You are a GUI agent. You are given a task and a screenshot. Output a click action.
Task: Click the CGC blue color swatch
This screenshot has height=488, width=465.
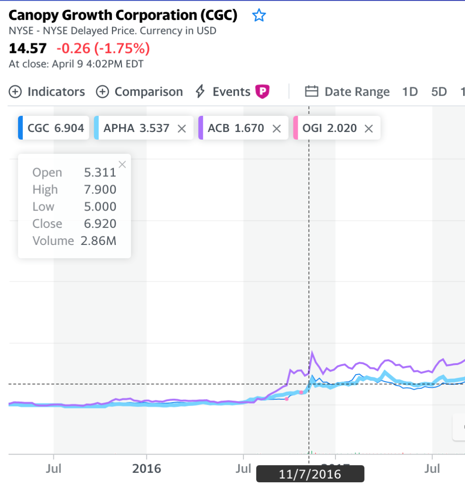[x=20, y=128]
